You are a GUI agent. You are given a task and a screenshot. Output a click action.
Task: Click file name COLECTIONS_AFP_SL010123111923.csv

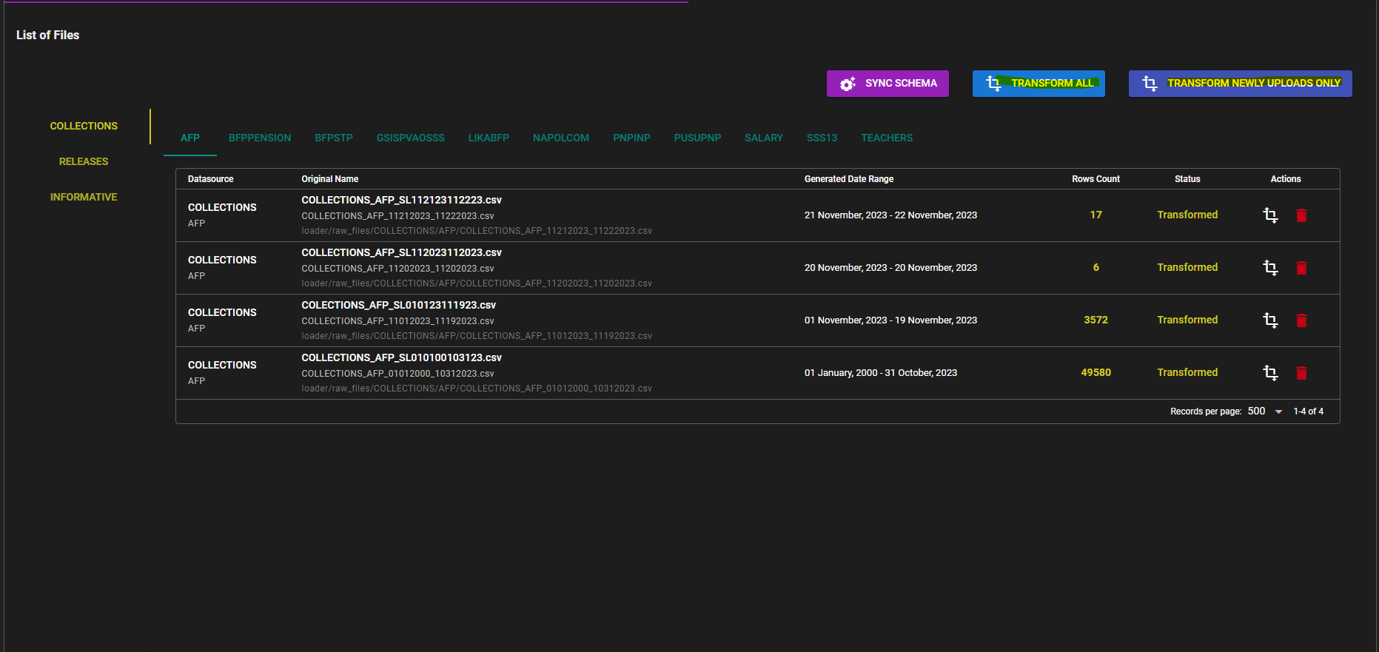pyautogui.click(x=398, y=306)
